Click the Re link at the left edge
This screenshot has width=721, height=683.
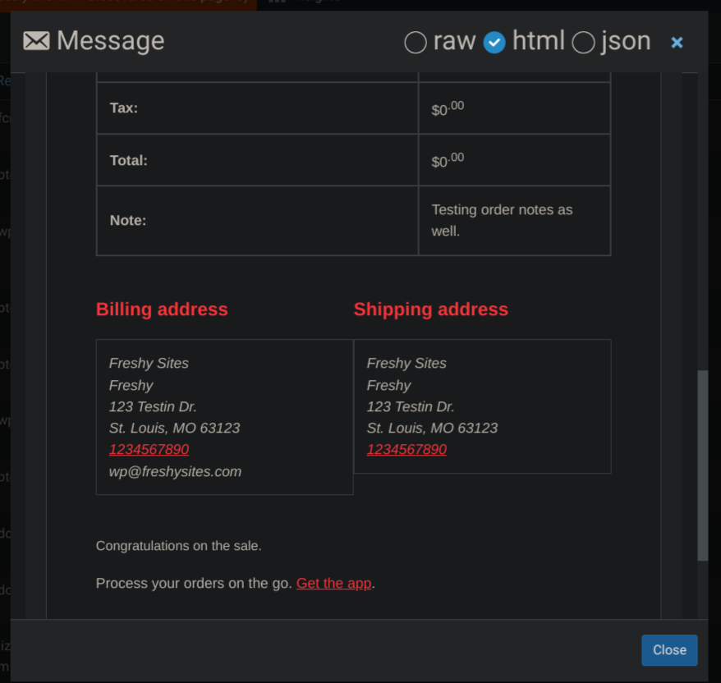tap(6, 81)
